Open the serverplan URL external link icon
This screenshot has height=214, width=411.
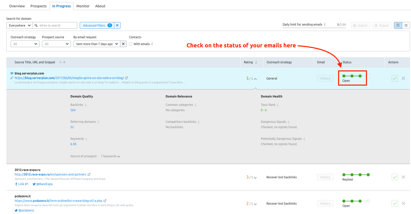click(x=127, y=78)
